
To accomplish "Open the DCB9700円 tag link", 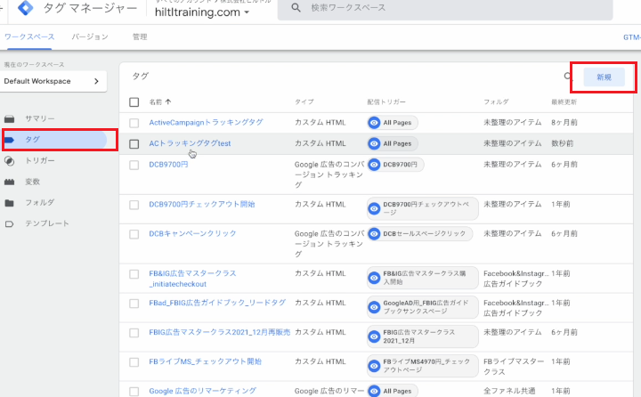I will [x=168, y=165].
